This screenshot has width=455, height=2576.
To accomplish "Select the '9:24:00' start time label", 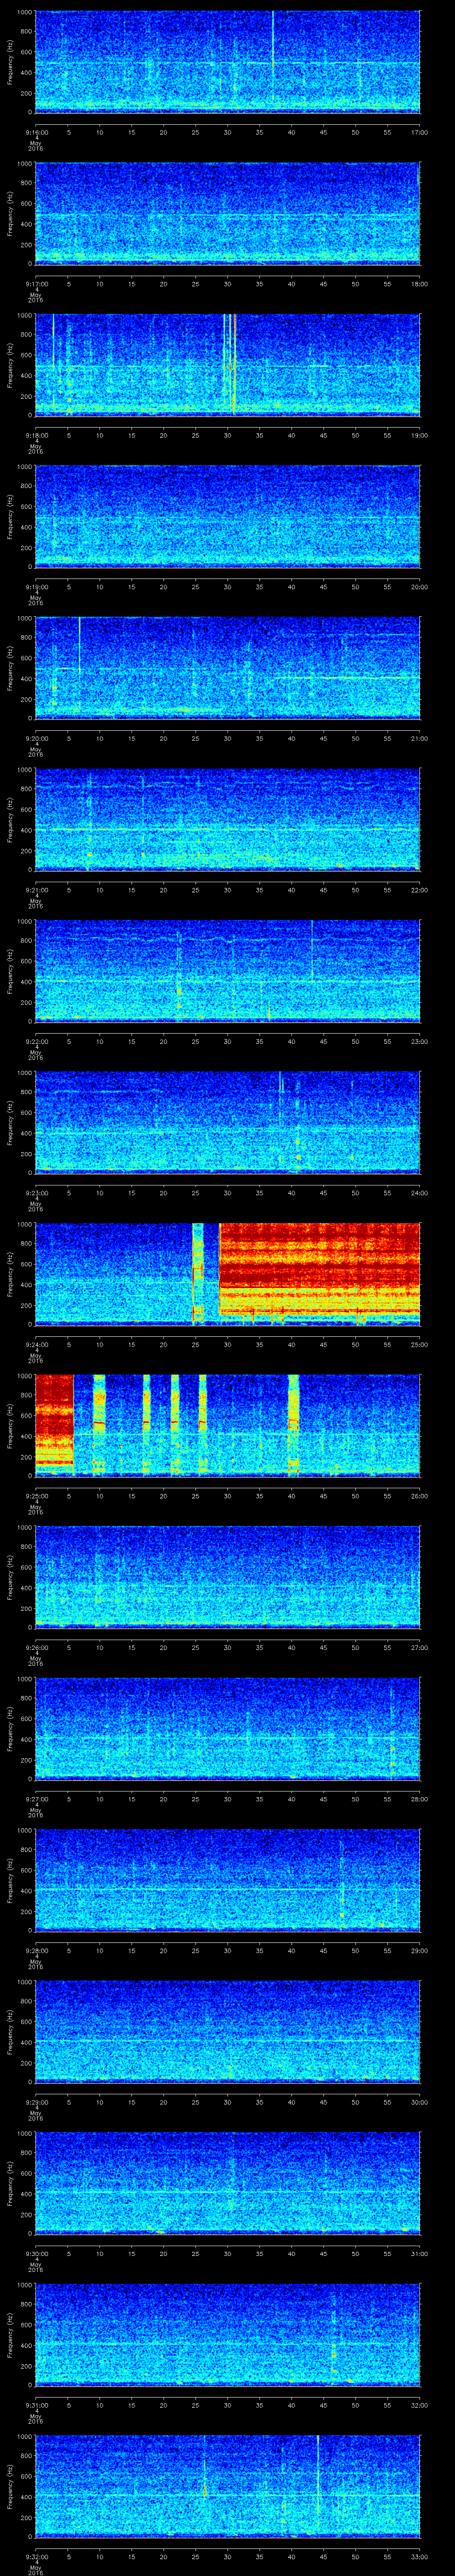I will click(x=36, y=1344).
